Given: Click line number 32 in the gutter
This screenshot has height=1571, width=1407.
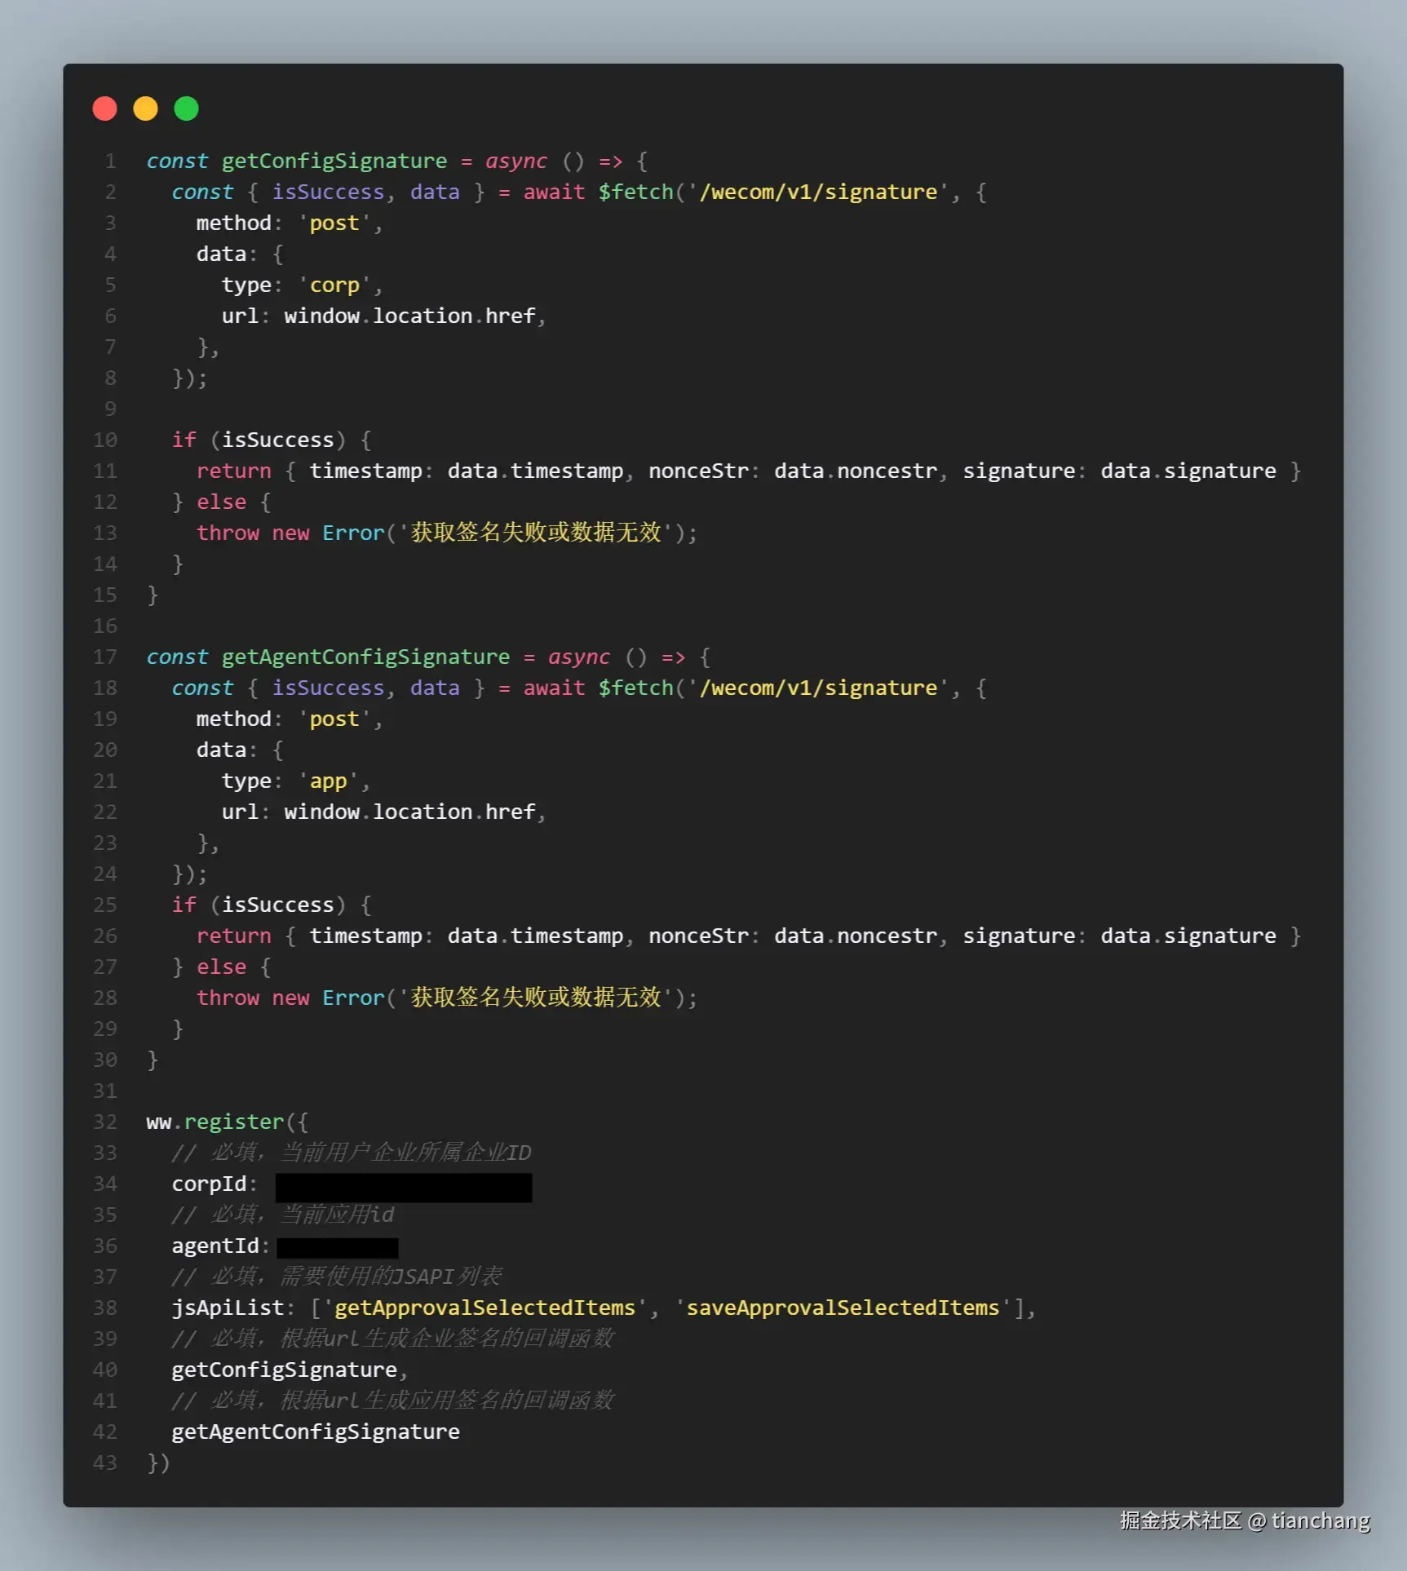Looking at the screenshot, I should point(104,1122).
